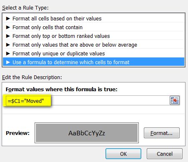Cancel the new formatting rule dialog
The width and height of the screenshot is (188, 162).
tap(165, 154)
